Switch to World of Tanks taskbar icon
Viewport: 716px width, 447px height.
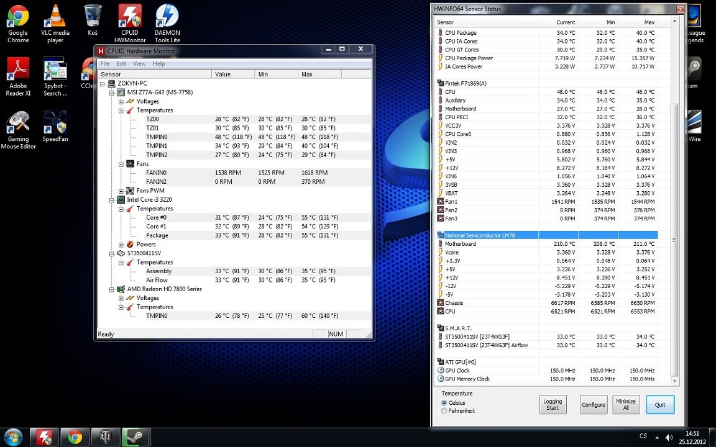coord(106,438)
